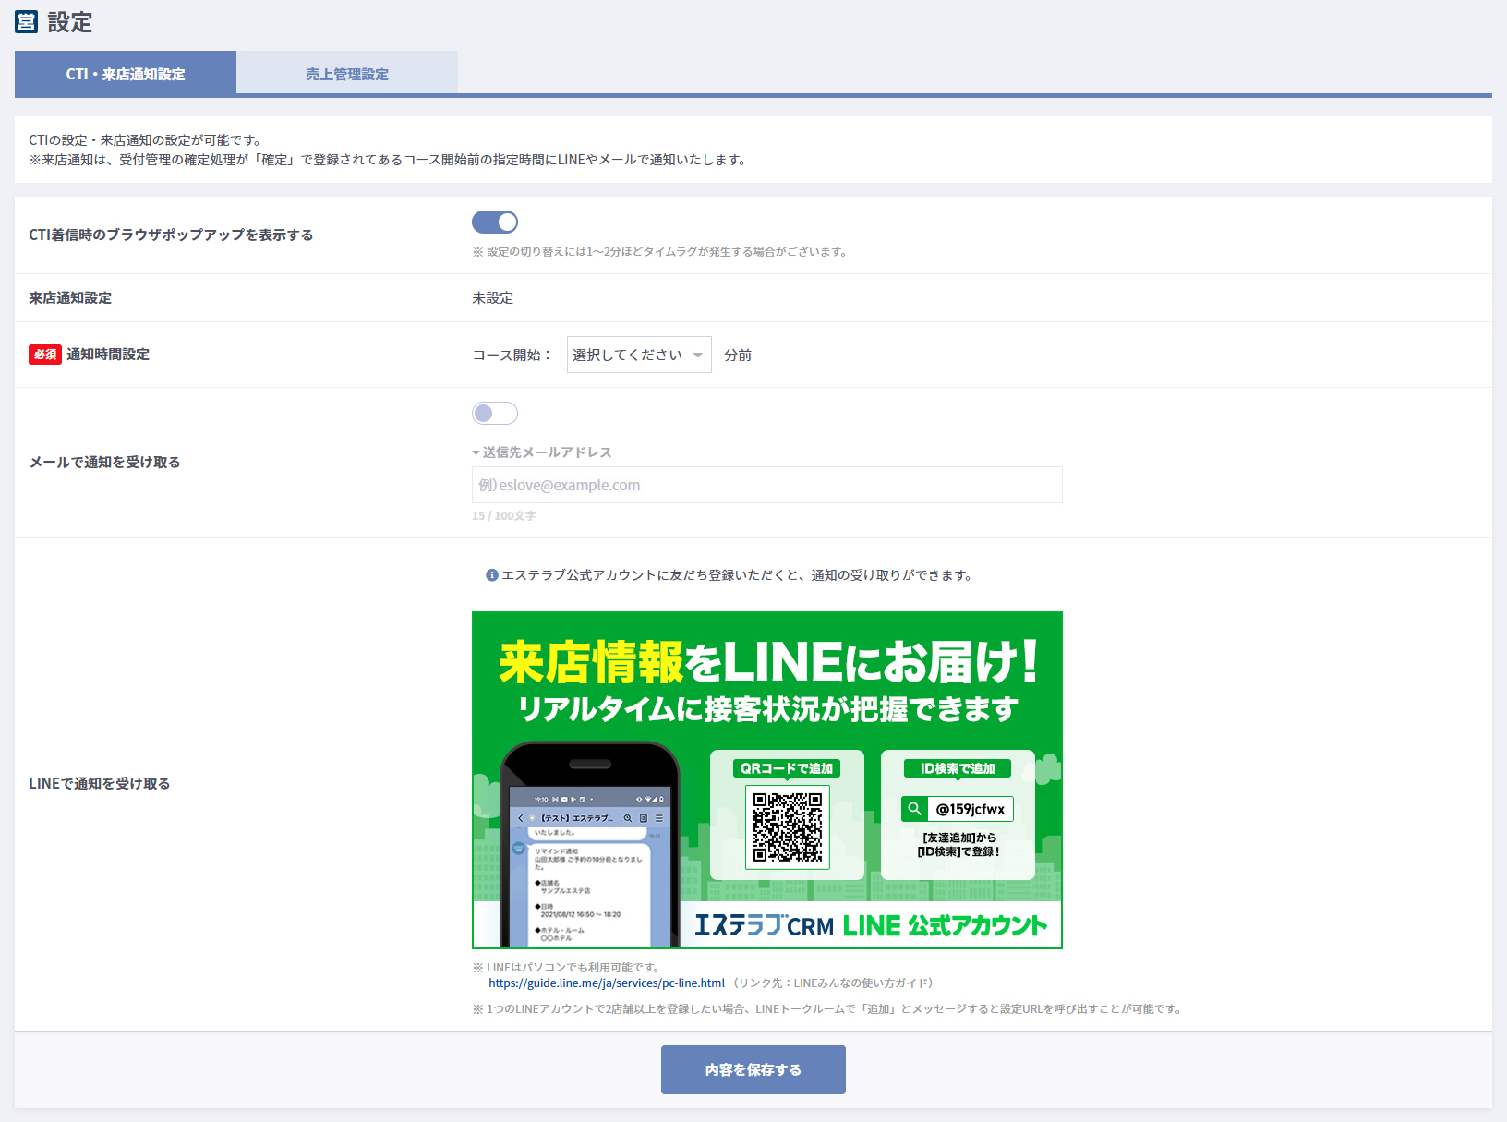Image resolution: width=1507 pixels, height=1122 pixels.
Task: Enable the メールで通知を受け取る toggle
Action: 495,414
